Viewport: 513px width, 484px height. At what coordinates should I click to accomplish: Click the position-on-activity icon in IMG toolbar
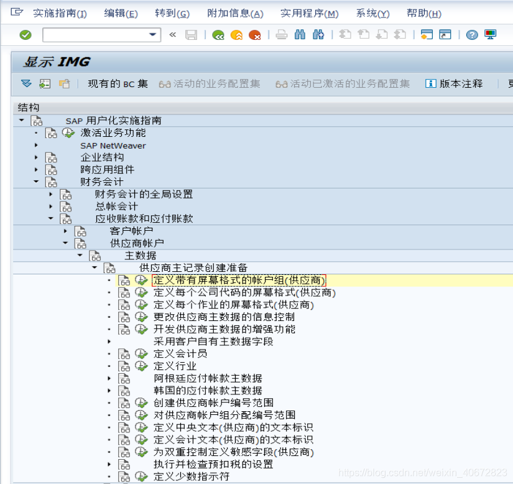[x=45, y=84]
